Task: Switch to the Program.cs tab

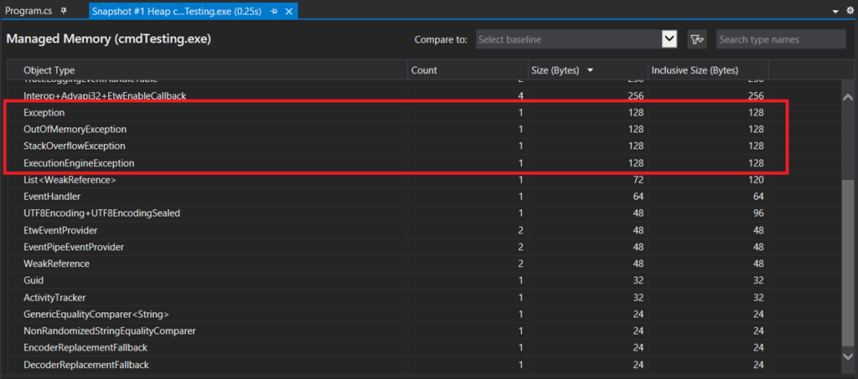Action: click(x=29, y=10)
